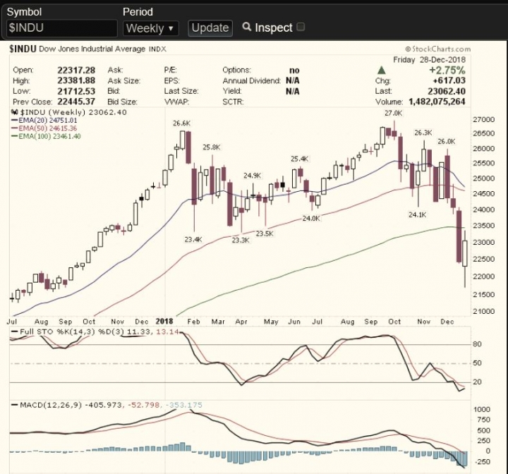Click the 27.0K peak price annotation
508x474 pixels.
pyautogui.click(x=393, y=114)
